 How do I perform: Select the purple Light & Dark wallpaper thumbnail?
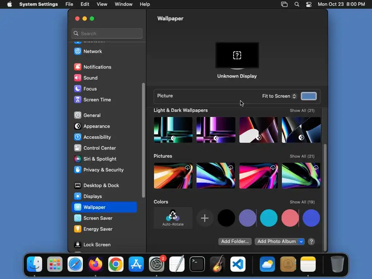[x=216, y=130]
